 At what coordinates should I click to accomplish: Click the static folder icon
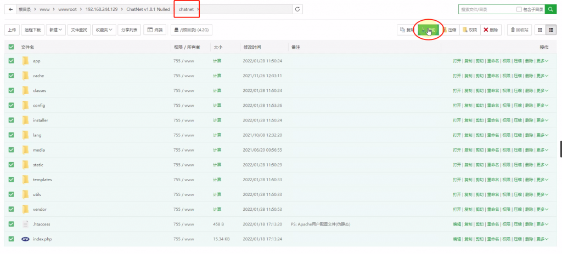pyautogui.click(x=25, y=165)
